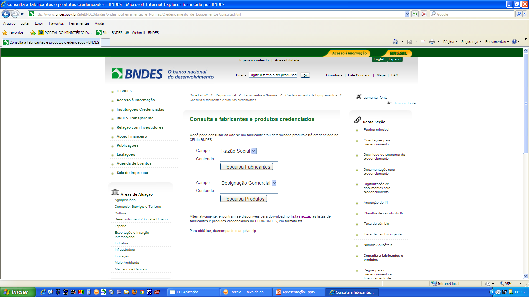529x297 pixels.
Task: Launch Chrome from the quick launch bar
Action: pyautogui.click(x=142, y=292)
